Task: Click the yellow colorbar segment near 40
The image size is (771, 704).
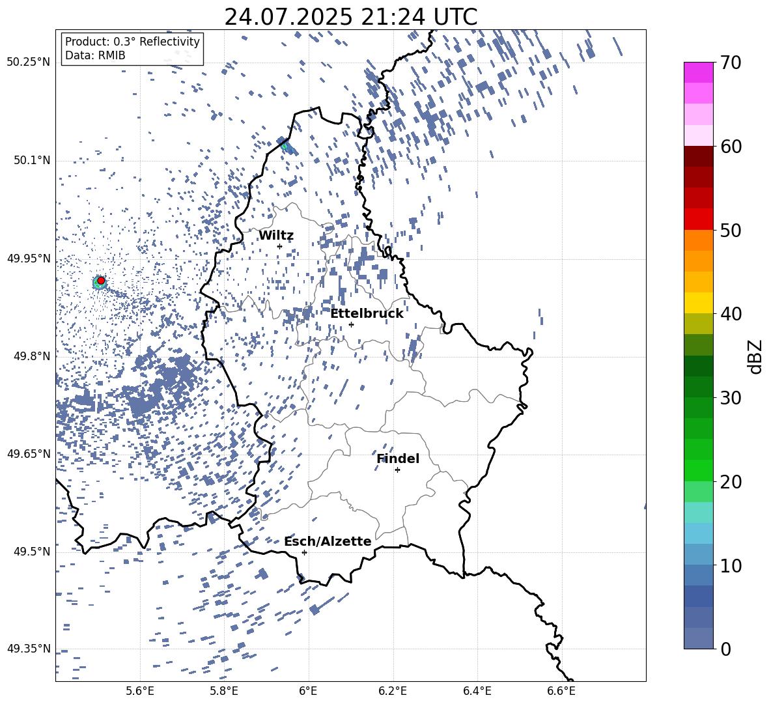Action: tap(698, 303)
